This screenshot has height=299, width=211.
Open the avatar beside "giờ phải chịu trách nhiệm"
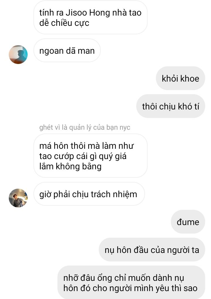point(18,198)
